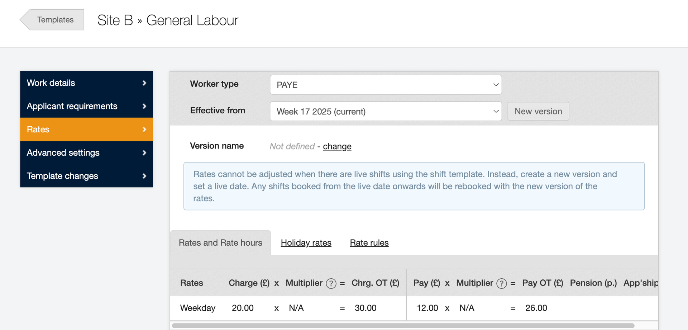Open the Rate rules tab
The height and width of the screenshot is (330, 688).
tap(369, 243)
